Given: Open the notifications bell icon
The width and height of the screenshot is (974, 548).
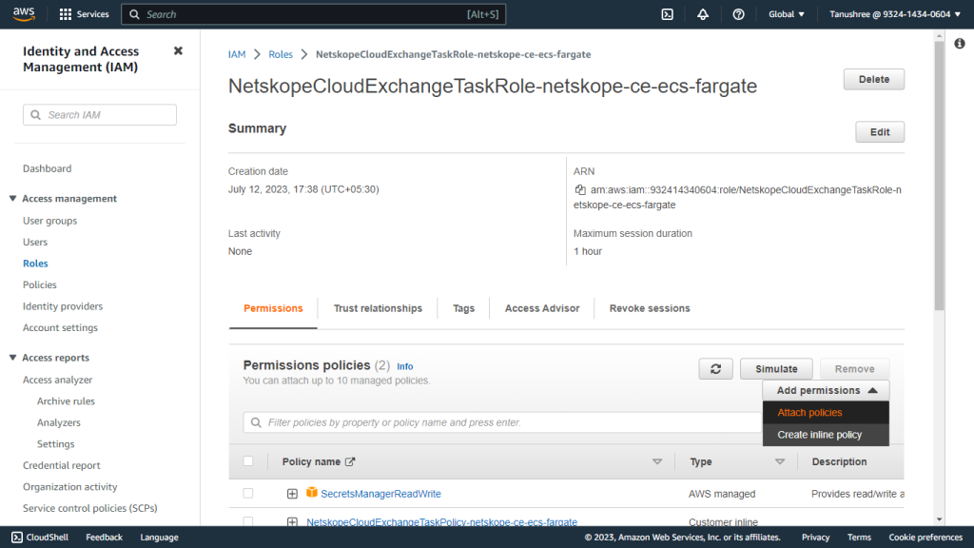Looking at the screenshot, I should pyautogui.click(x=703, y=14).
